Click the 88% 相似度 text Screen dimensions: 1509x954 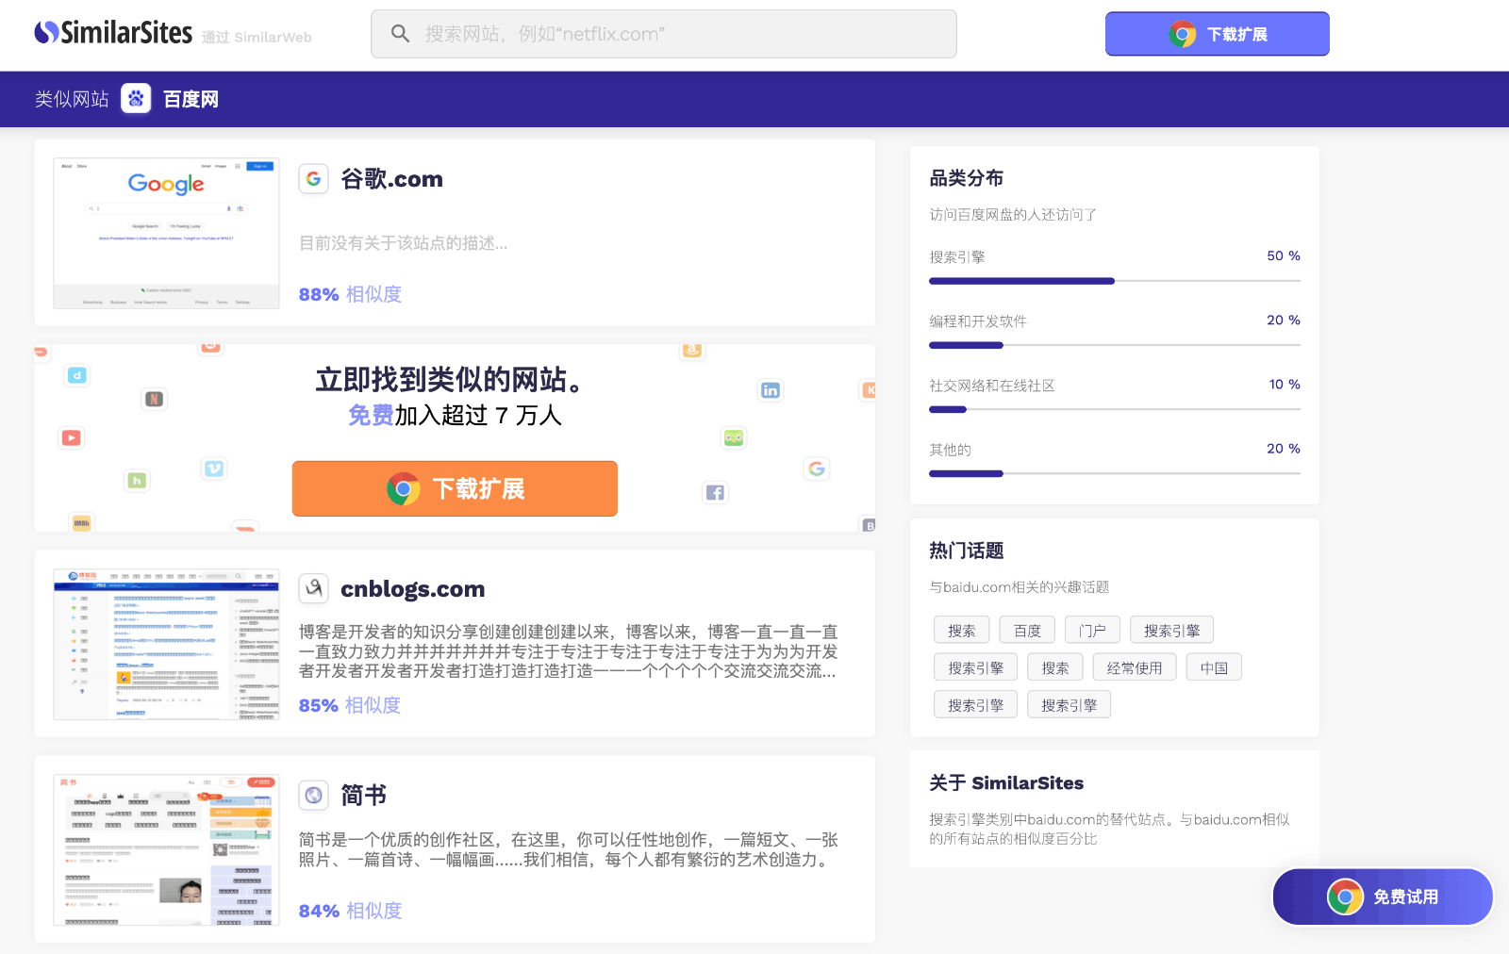pyautogui.click(x=350, y=294)
